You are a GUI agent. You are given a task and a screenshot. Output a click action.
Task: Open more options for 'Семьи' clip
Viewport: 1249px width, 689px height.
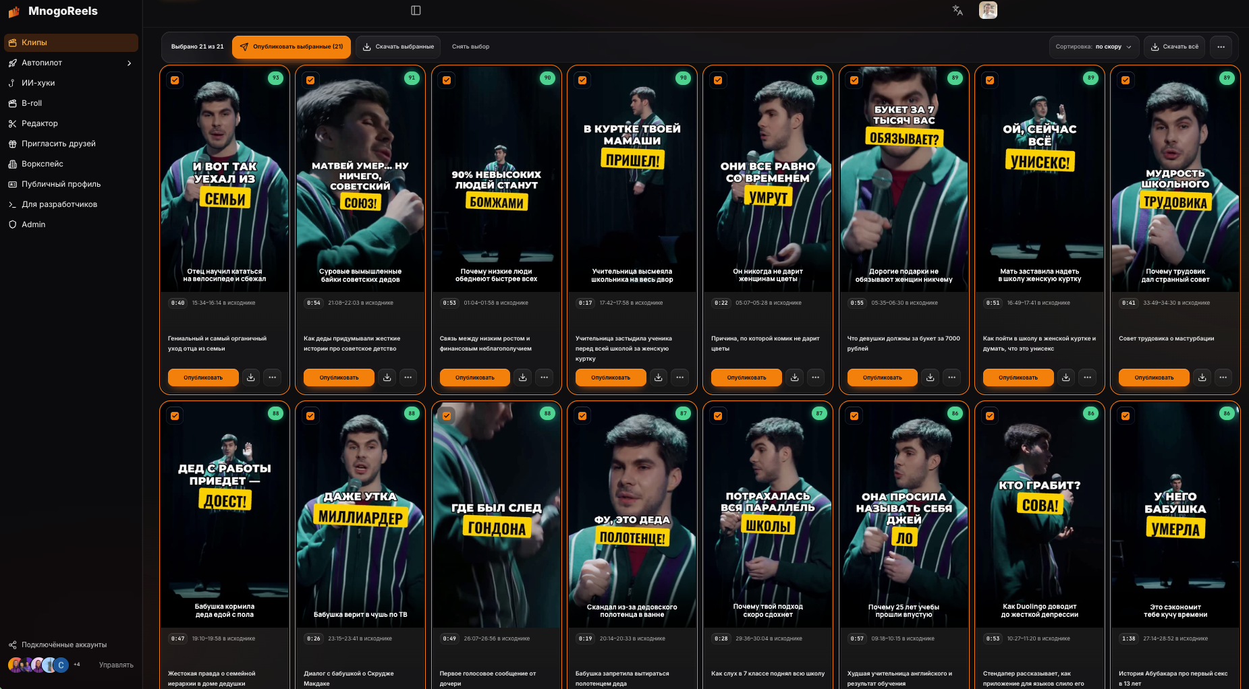coord(272,378)
